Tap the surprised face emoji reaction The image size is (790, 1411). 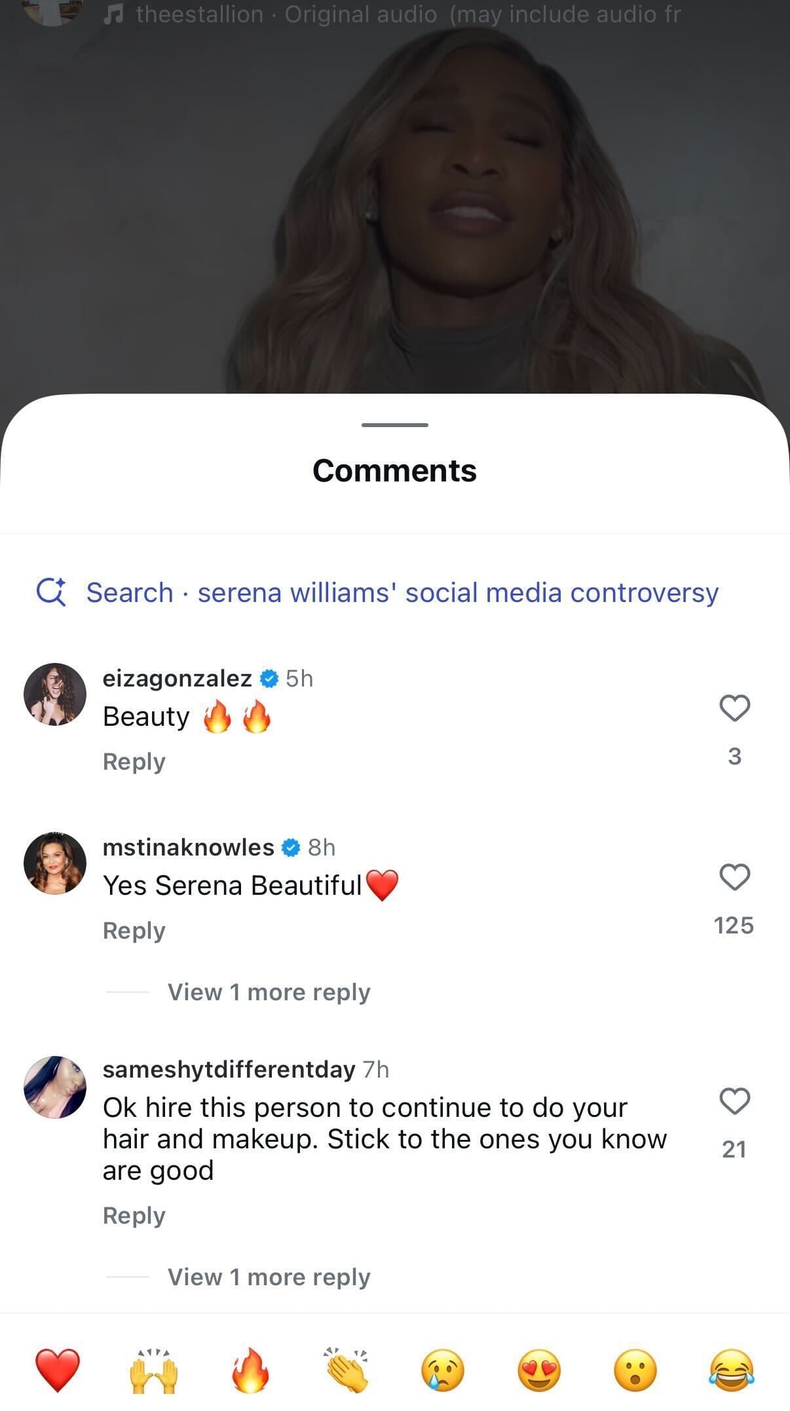635,1370
